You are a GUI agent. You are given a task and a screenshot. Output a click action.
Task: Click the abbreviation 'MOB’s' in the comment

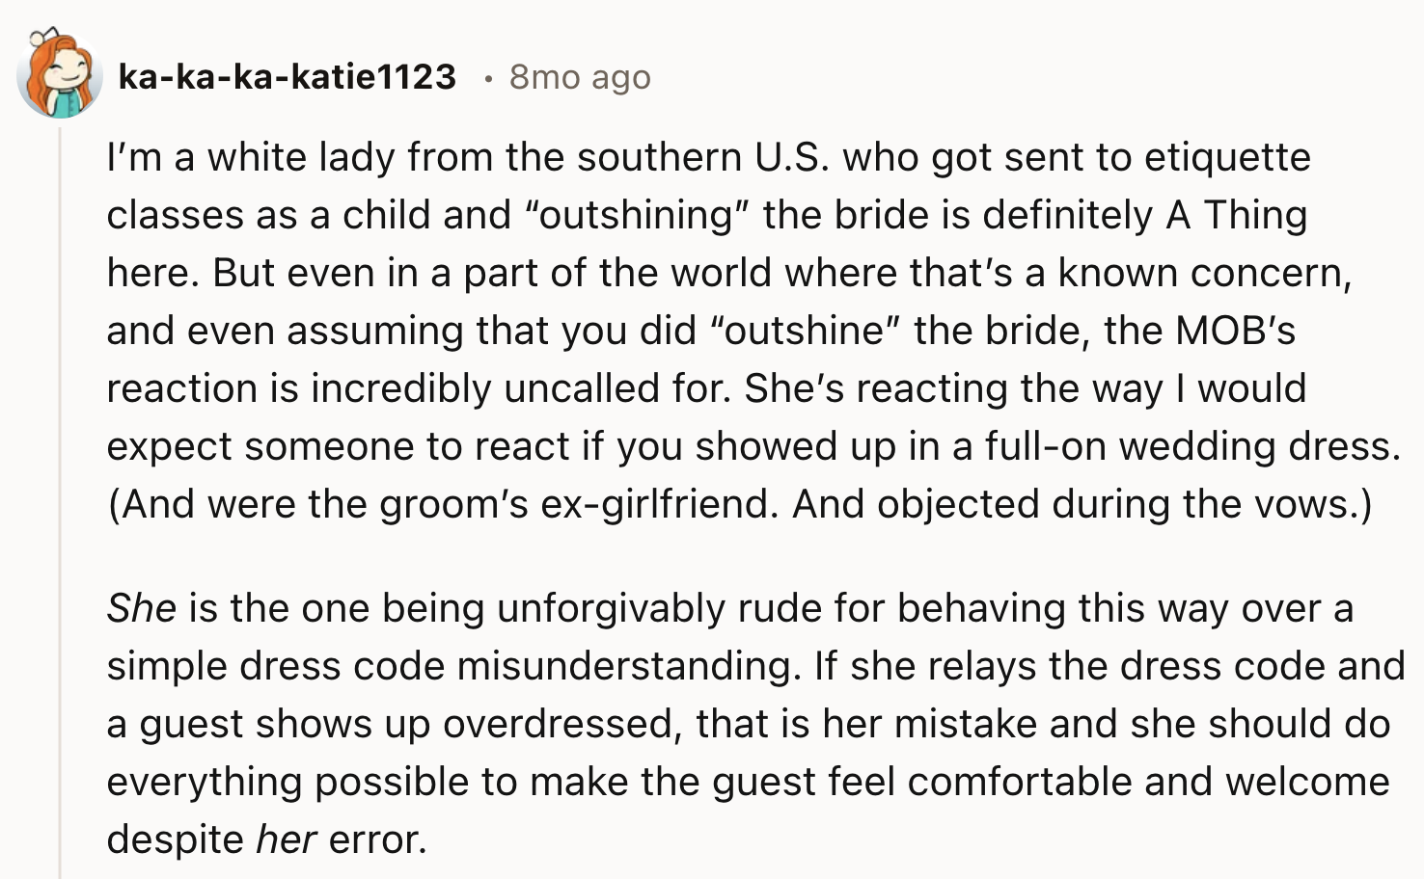[x=1235, y=331]
